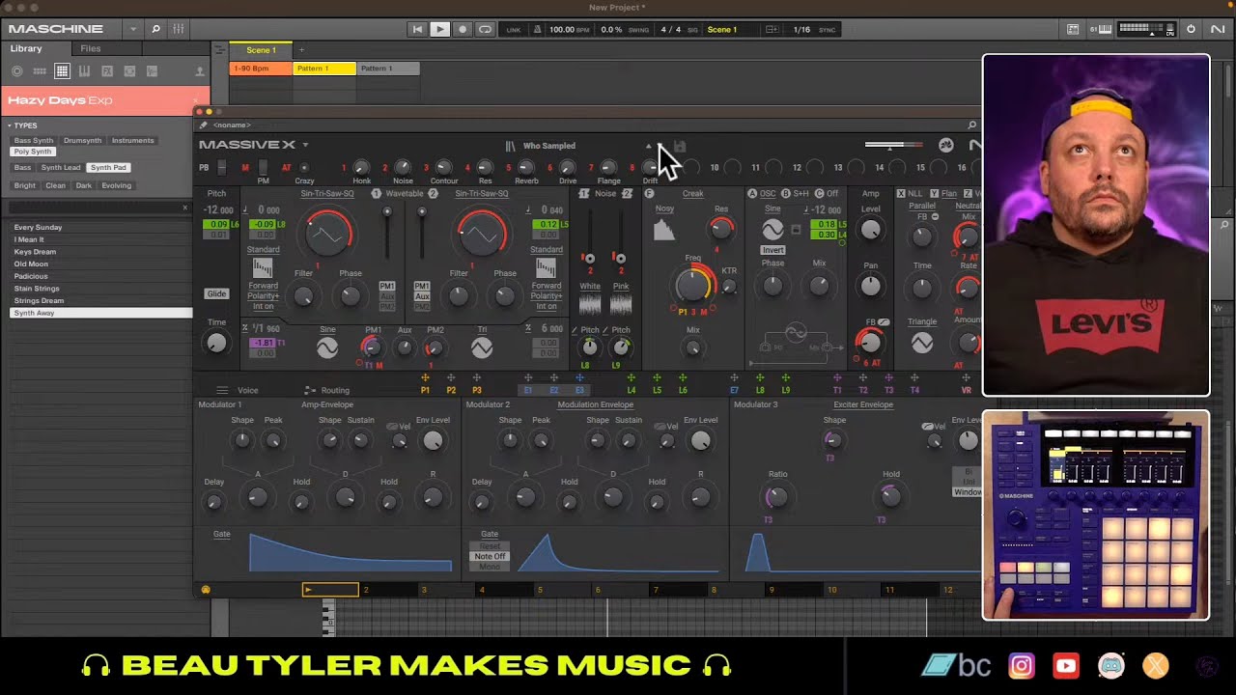Select the Dark character tag
The image size is (1236, 695).
(84, 185)
